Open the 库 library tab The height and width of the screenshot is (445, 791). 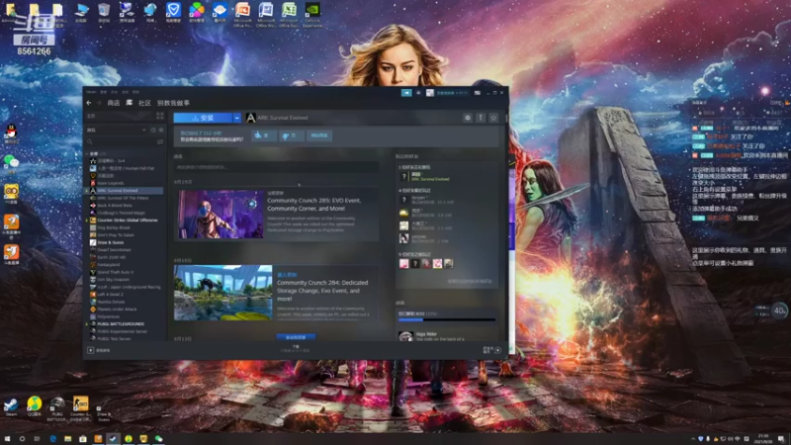point(130,103)
